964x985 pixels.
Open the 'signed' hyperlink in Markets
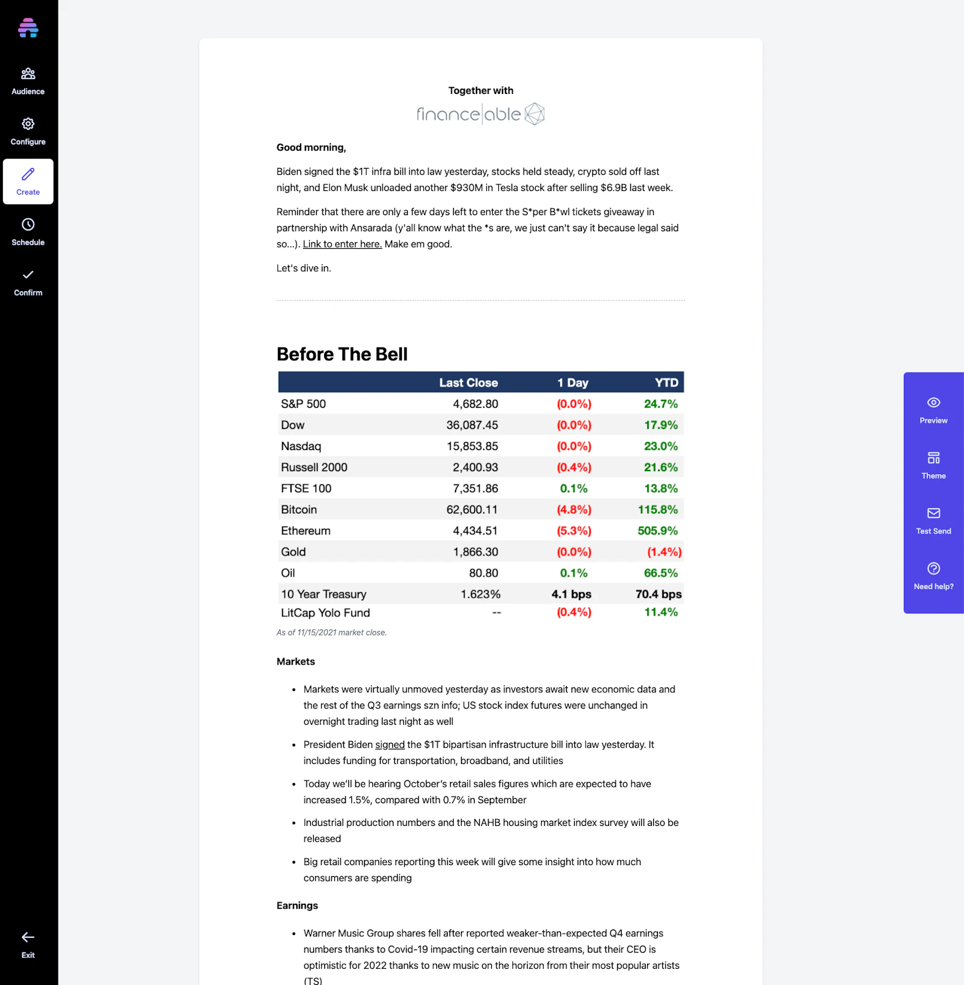(x=390, y=745)
